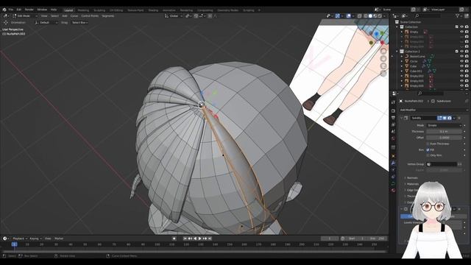This screenshot has width=471, height=265.
Task: Switch to the Sculpting workspace tab
Action: click(99, 10)
